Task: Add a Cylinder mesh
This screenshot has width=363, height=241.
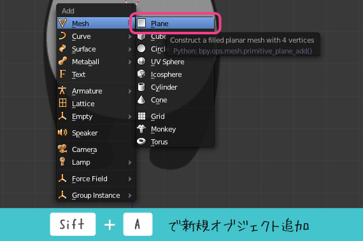Action: (175, 87)
